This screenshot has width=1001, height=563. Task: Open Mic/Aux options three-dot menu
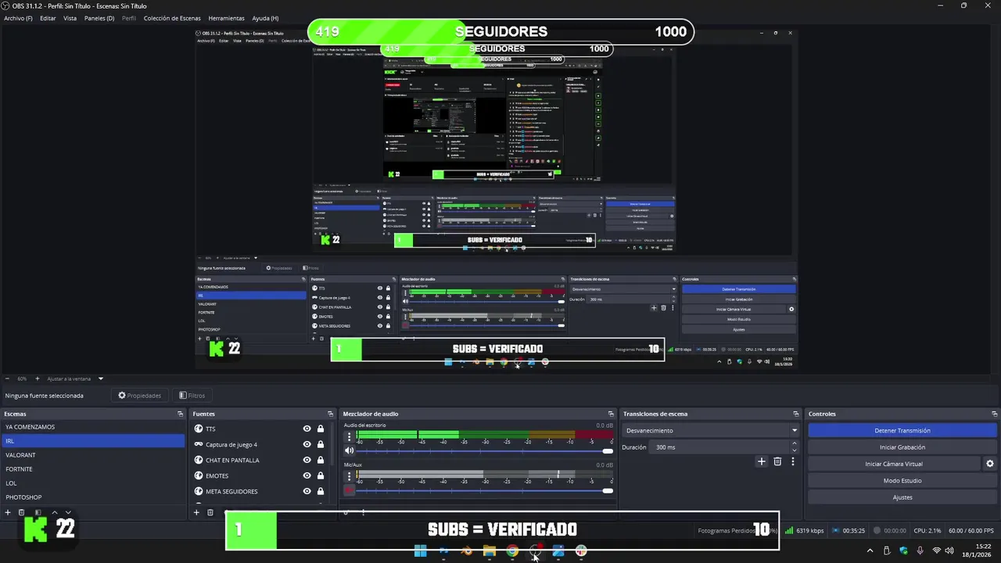[350, 476]
